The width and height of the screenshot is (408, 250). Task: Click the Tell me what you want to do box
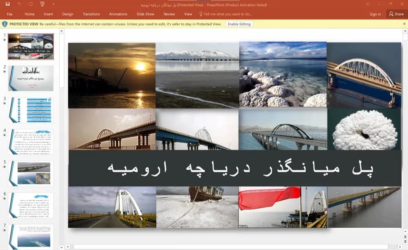[x=227, y=14]
